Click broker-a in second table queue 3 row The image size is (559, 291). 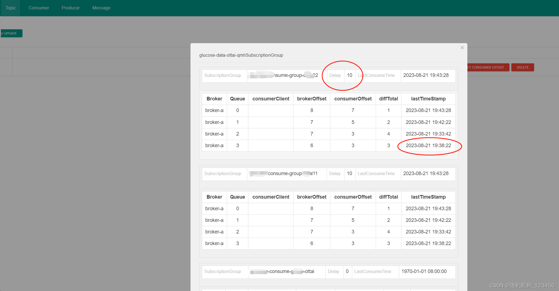214,243
